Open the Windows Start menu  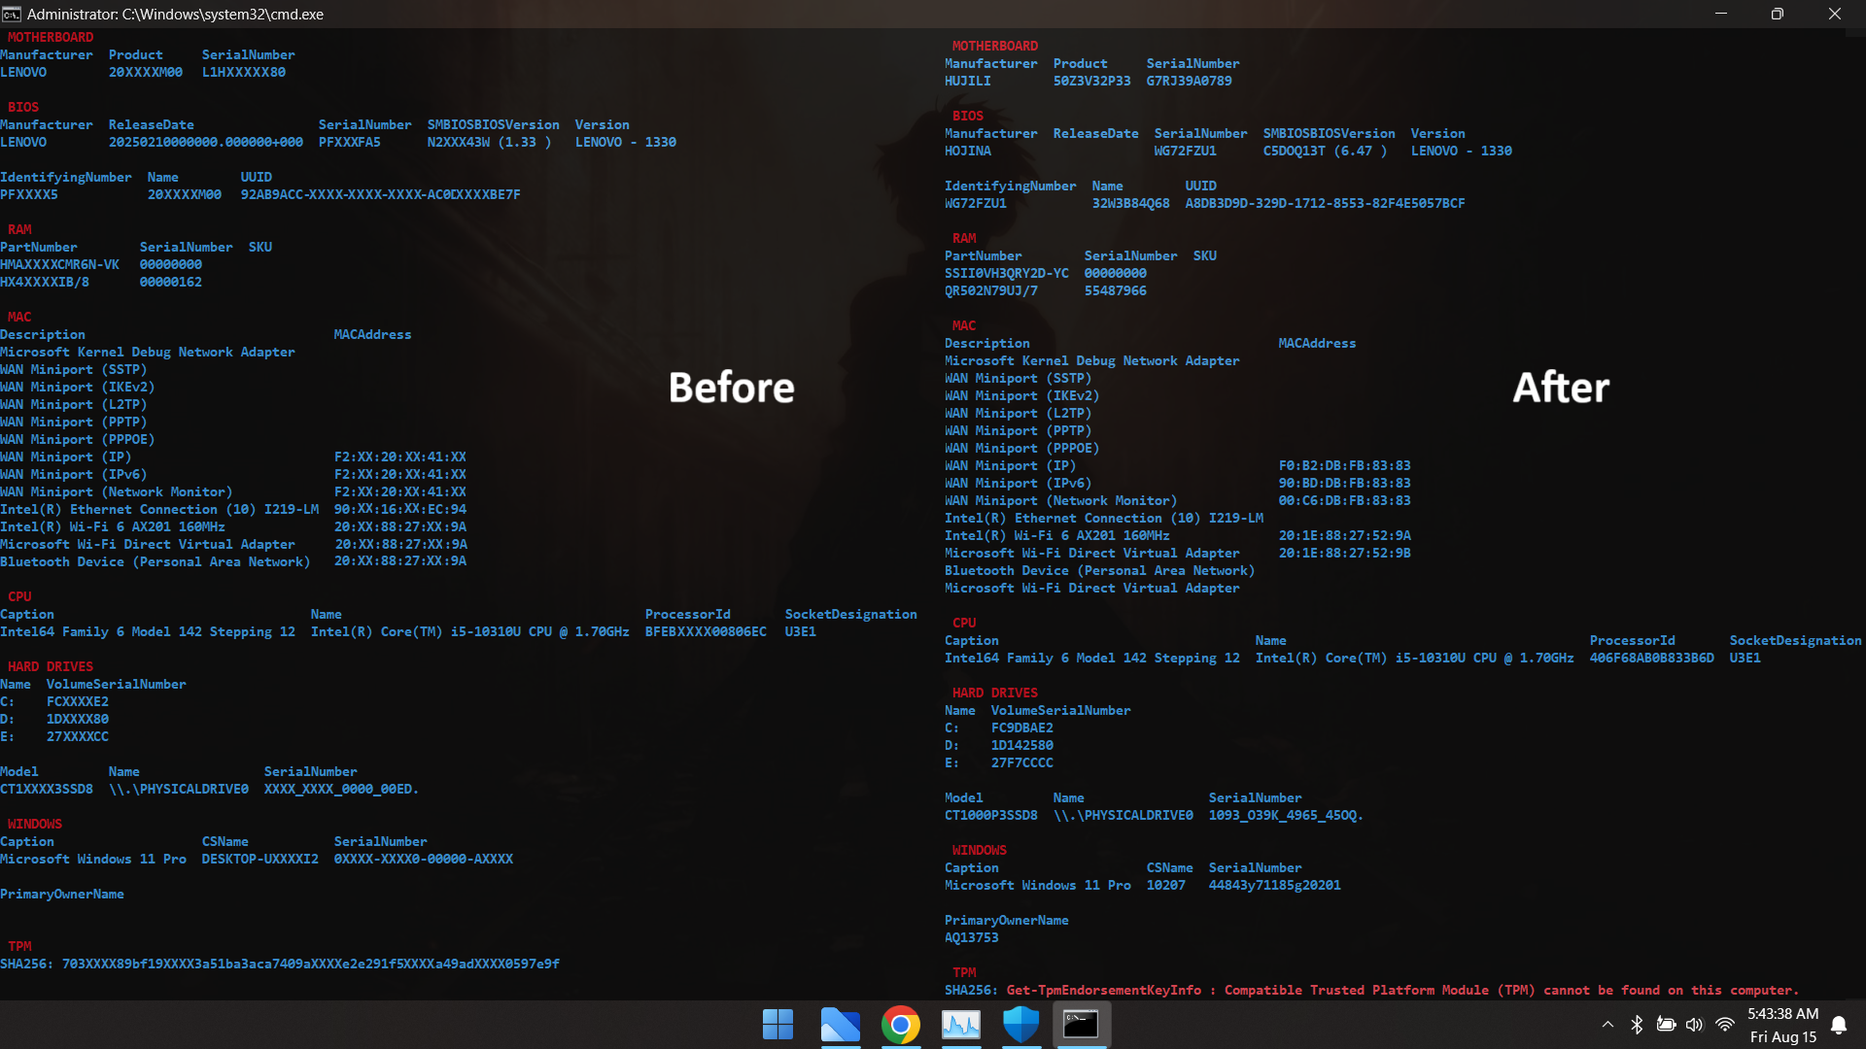coord(777,1024)
